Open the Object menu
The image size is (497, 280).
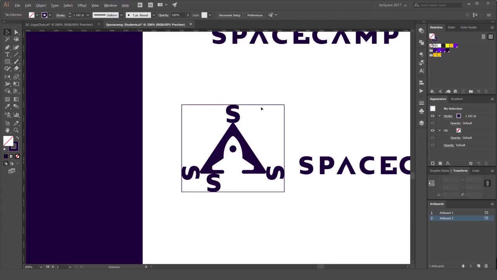click(x=41, y=5)
